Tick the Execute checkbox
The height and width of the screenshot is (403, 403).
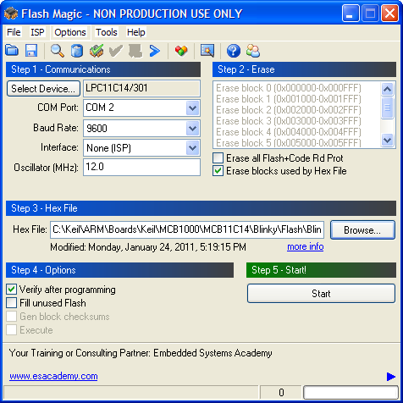(11, 330)
